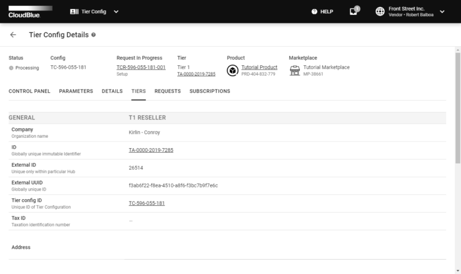
Task: Click the Address section label
Action: pyautogui.click(x=21, y=247)
